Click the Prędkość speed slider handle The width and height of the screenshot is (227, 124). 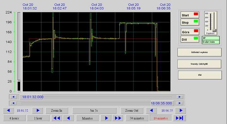tap(214, 31)
